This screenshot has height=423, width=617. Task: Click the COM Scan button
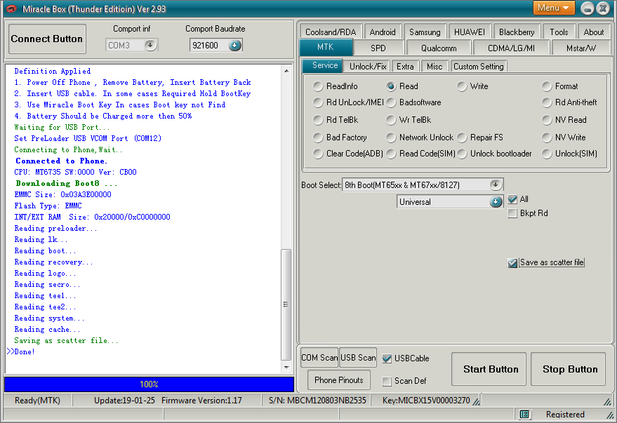click(319, 357)
